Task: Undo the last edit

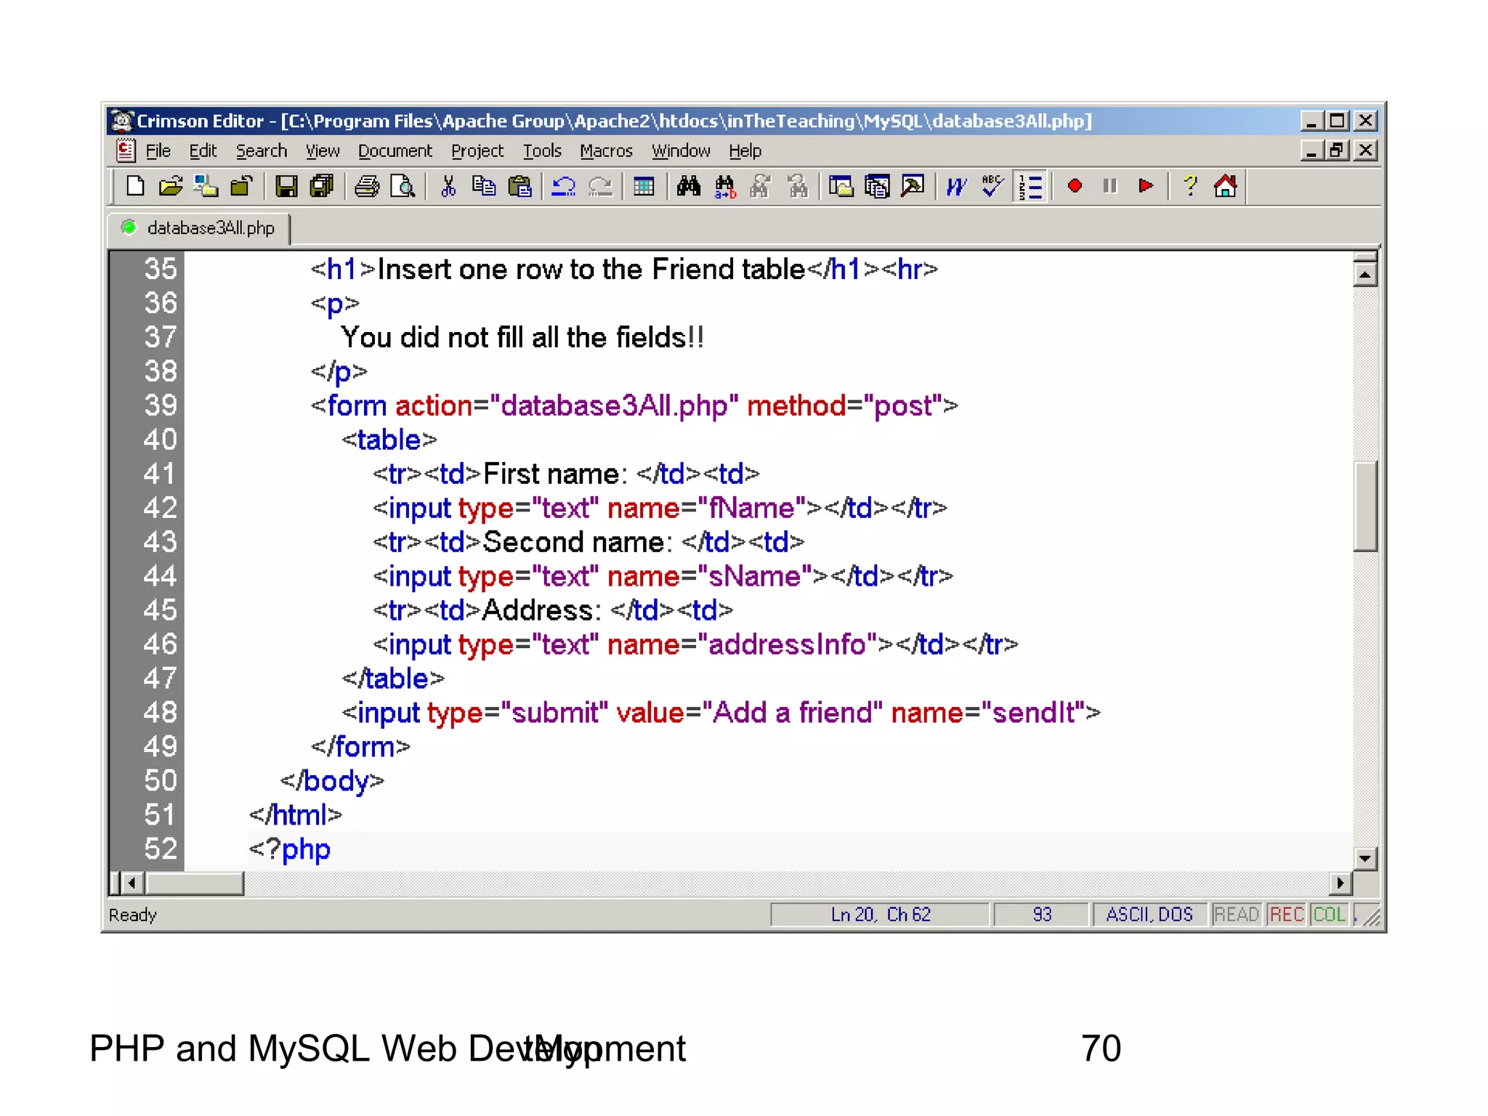Action: pos(563,187)
